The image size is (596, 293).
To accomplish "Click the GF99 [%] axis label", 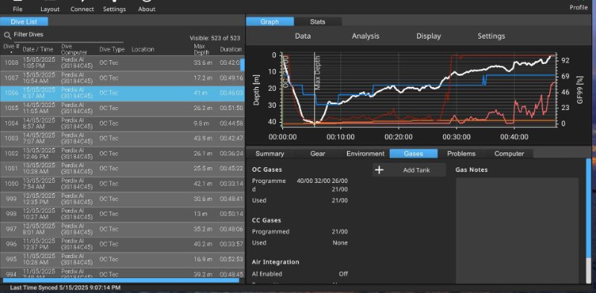I will coord(580,89).
